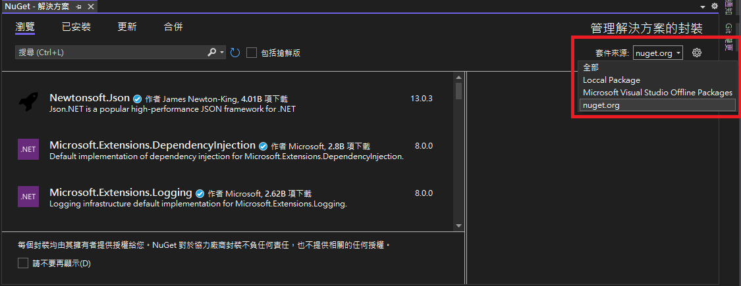741x286 pixels.
Task: Check the do not show again box
Action: coord(23,263)
